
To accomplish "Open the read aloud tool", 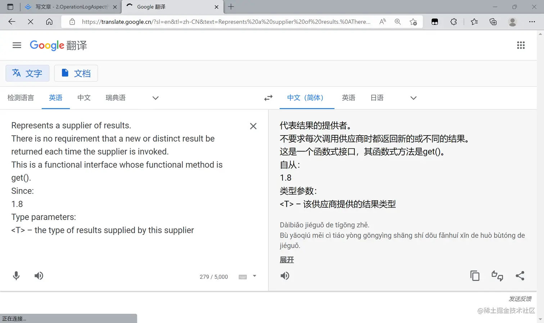I will [x=383, y=22].
